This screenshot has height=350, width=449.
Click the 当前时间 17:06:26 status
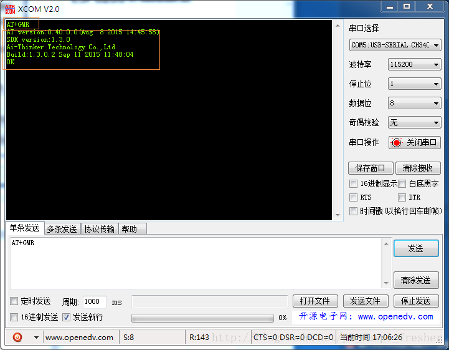[x=371, y=338]
